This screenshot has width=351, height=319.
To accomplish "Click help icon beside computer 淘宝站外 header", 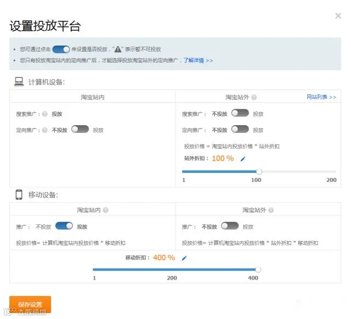I will click(x=254, y=97).
